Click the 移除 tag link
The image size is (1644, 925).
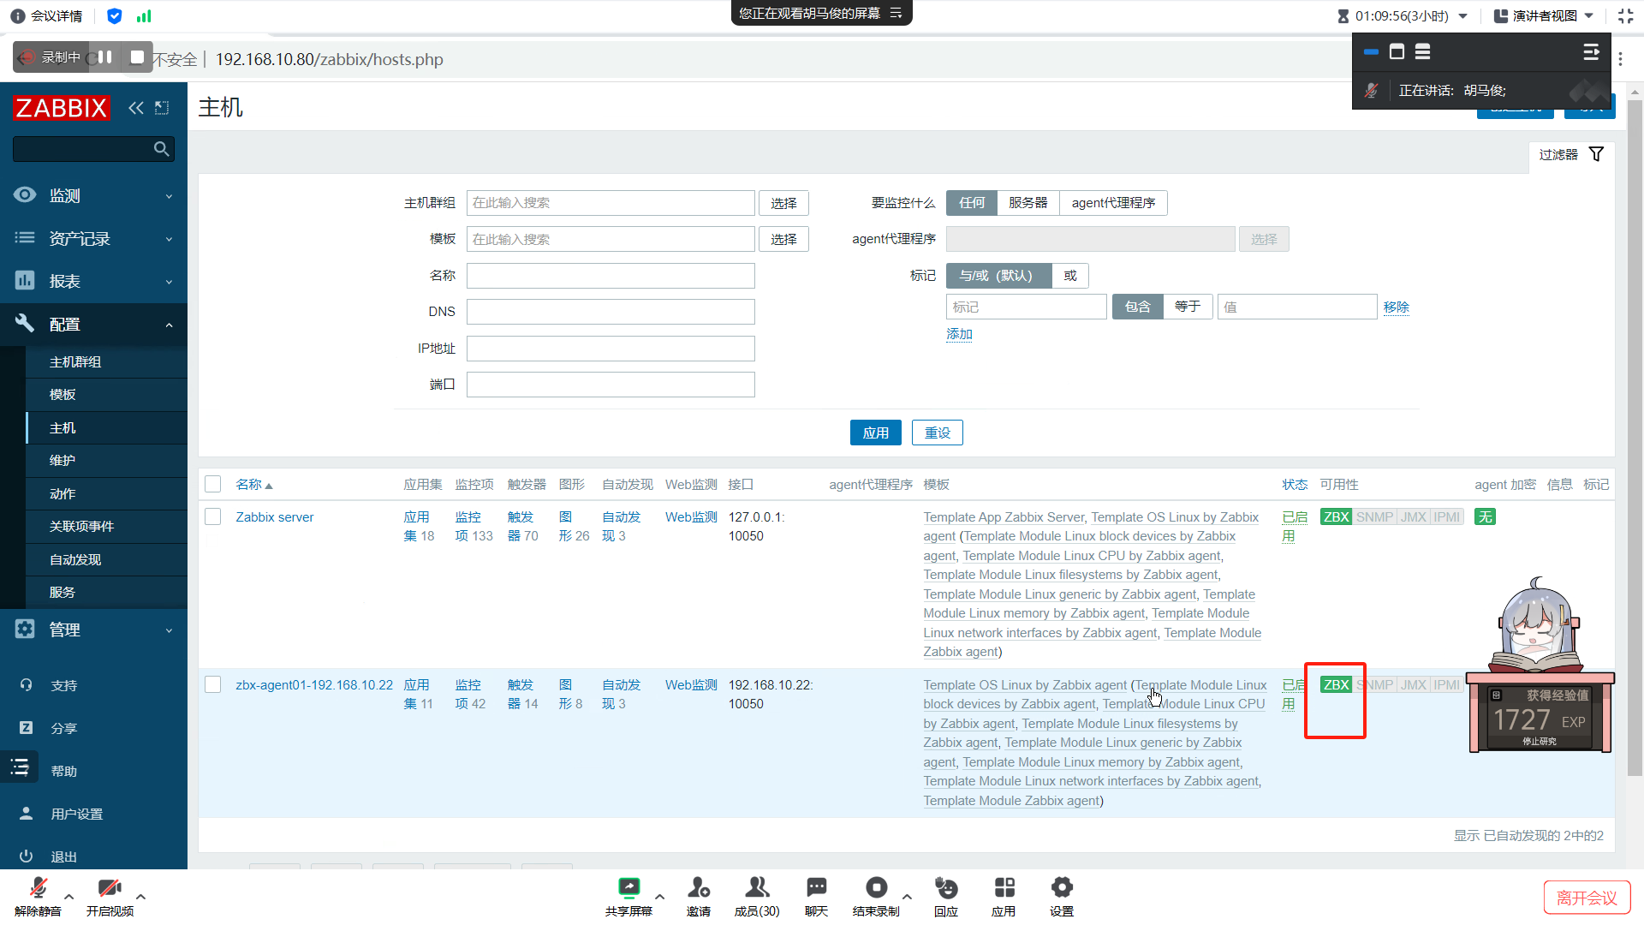[1397, 307]
